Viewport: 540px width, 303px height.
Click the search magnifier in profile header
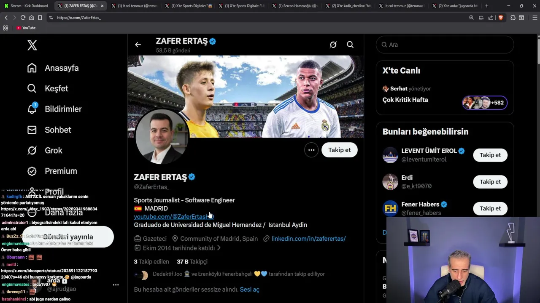pyautogui.click(x=350, y=45)
